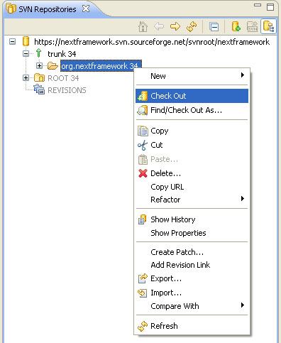Click the New submenu arrow
The height and width of the screenshot is (343, 281).
pos(243,75)
